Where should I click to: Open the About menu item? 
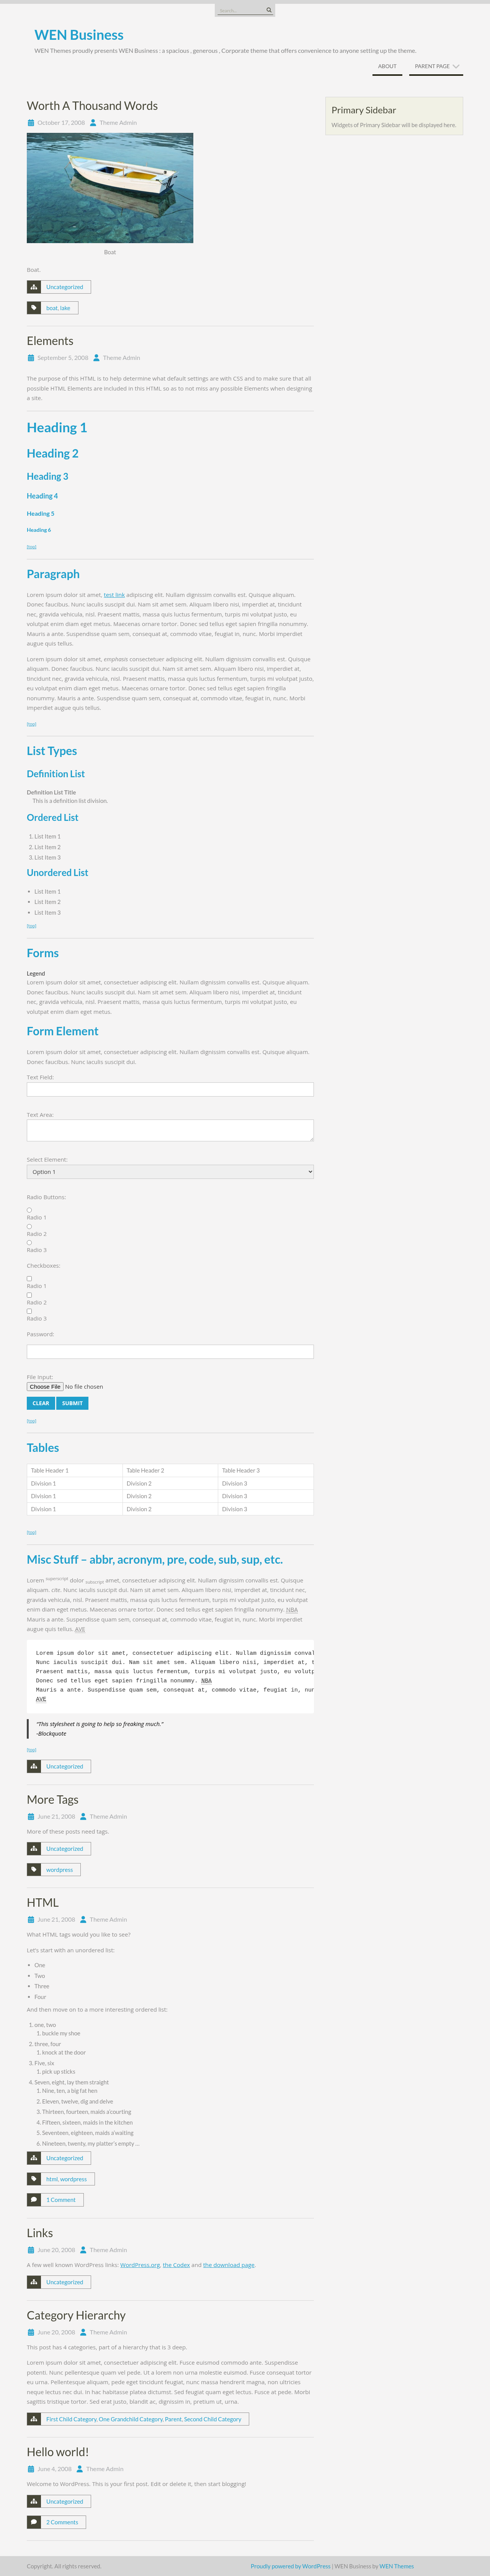pyautogui.click(x=387, y=66)
